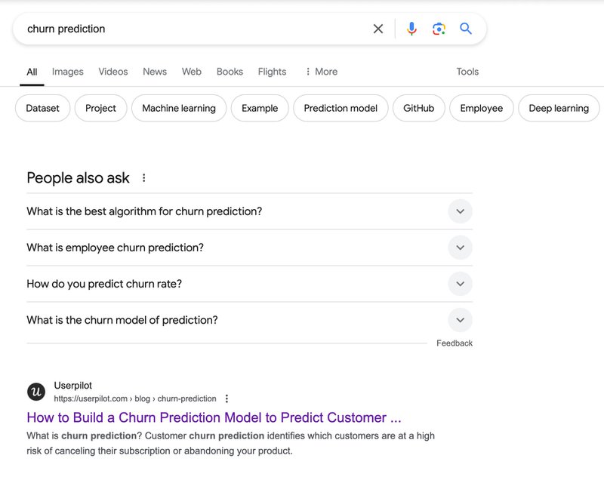Expand "What is employee churn prediction?" question
Image resolution: width=604 pixels, height=480 pixels.
click(x=460, y=248)
